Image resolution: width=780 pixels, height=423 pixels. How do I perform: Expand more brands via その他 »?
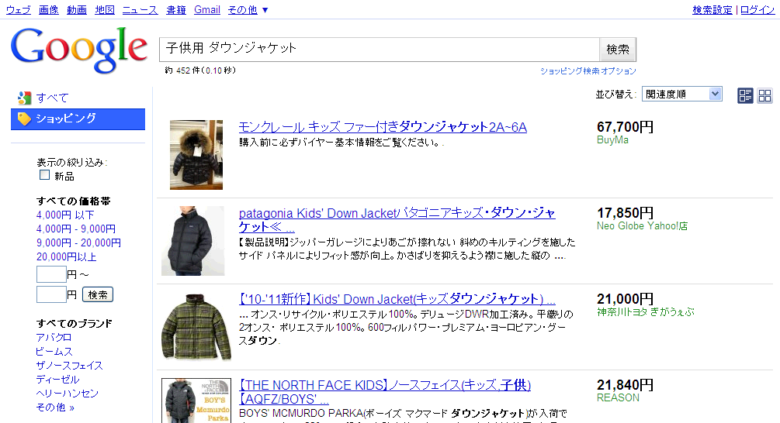(55, 407)
